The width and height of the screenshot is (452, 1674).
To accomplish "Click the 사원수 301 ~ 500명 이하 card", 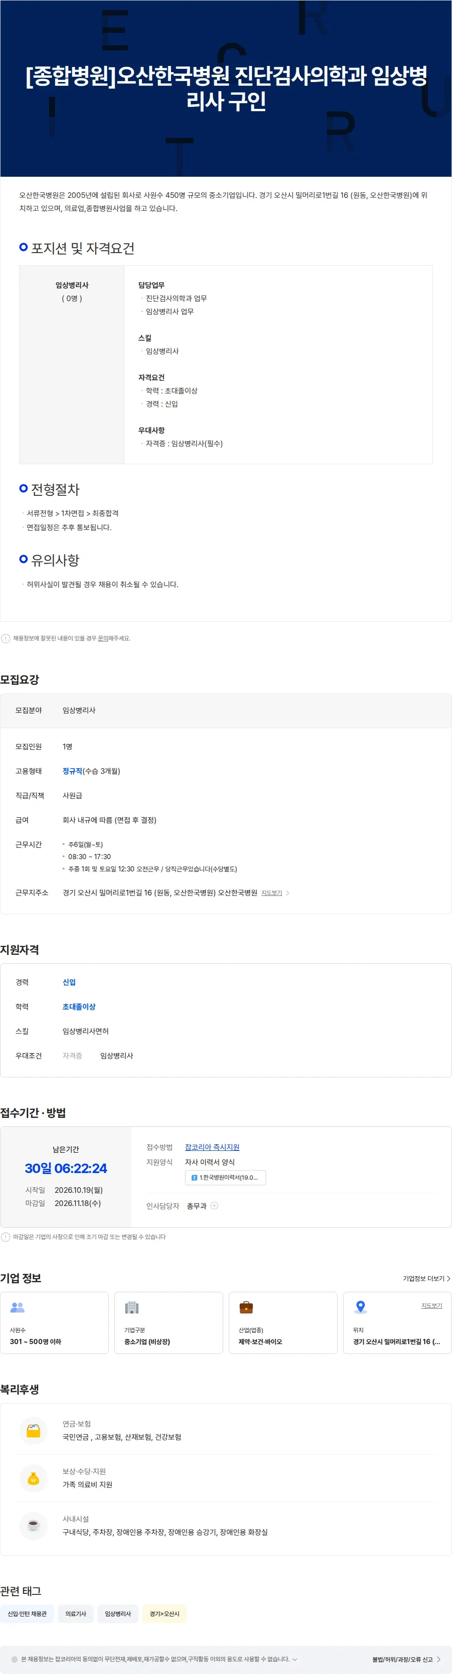I will [55, 1322].
